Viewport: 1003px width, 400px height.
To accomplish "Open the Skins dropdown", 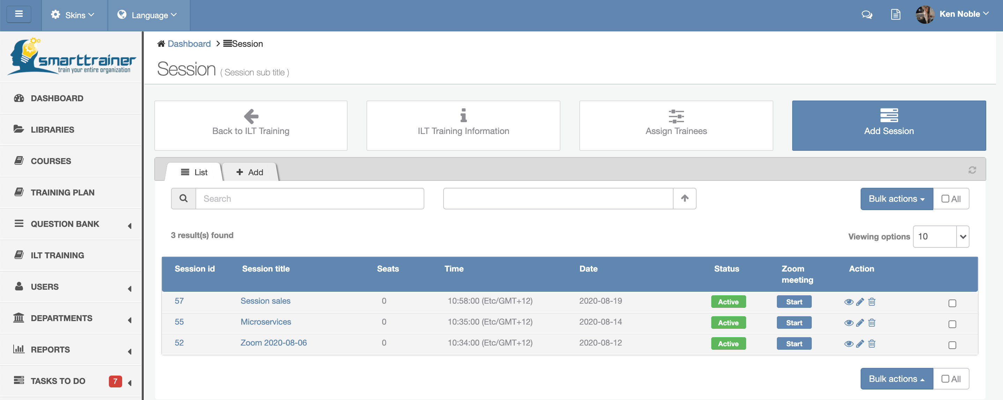I will pyautogui.click(x=74, y=15).
